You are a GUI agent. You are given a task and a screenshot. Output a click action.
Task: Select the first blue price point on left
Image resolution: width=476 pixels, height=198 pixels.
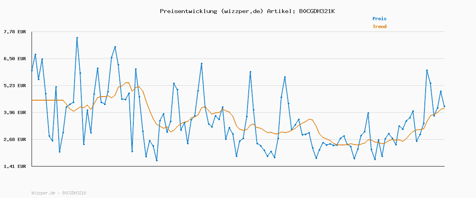pyautogui.click(x=32, y=70)
